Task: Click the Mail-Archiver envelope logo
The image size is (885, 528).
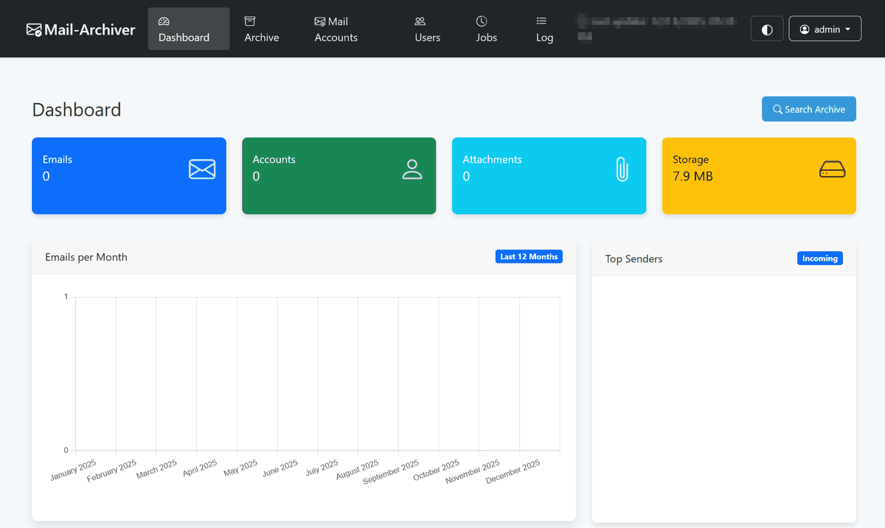Action: point(34,30)
